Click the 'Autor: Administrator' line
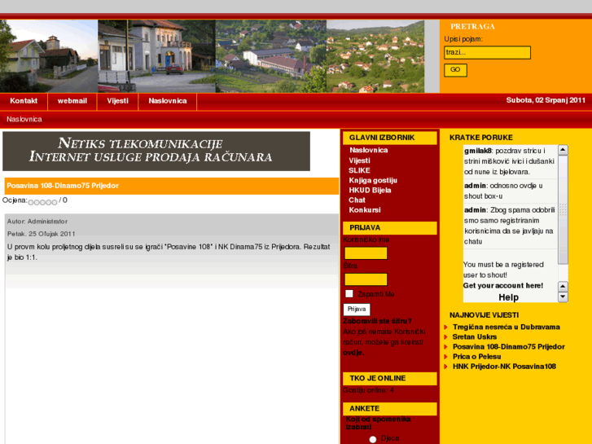This screenshot has width=592, height=444. tap(37, 222)
